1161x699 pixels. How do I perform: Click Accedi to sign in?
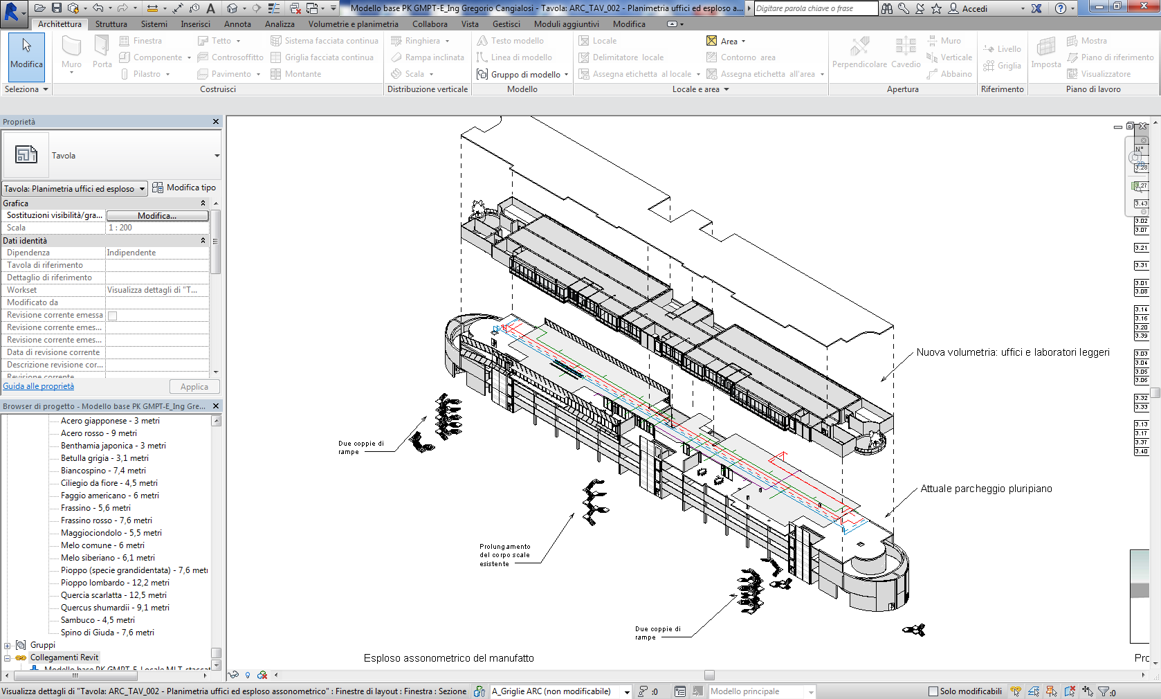tap(974, 8)
